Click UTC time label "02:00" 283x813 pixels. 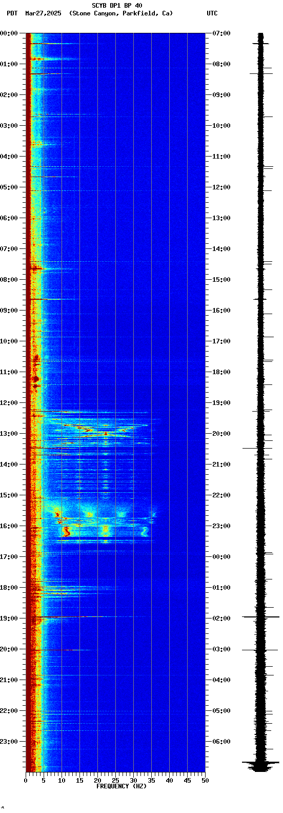(x=221, y=618)
